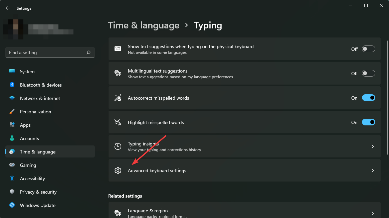Minimize the Settings window
The height and width of the screenshot is (218, 389).
pyautogui.click(x=351, y=5)
